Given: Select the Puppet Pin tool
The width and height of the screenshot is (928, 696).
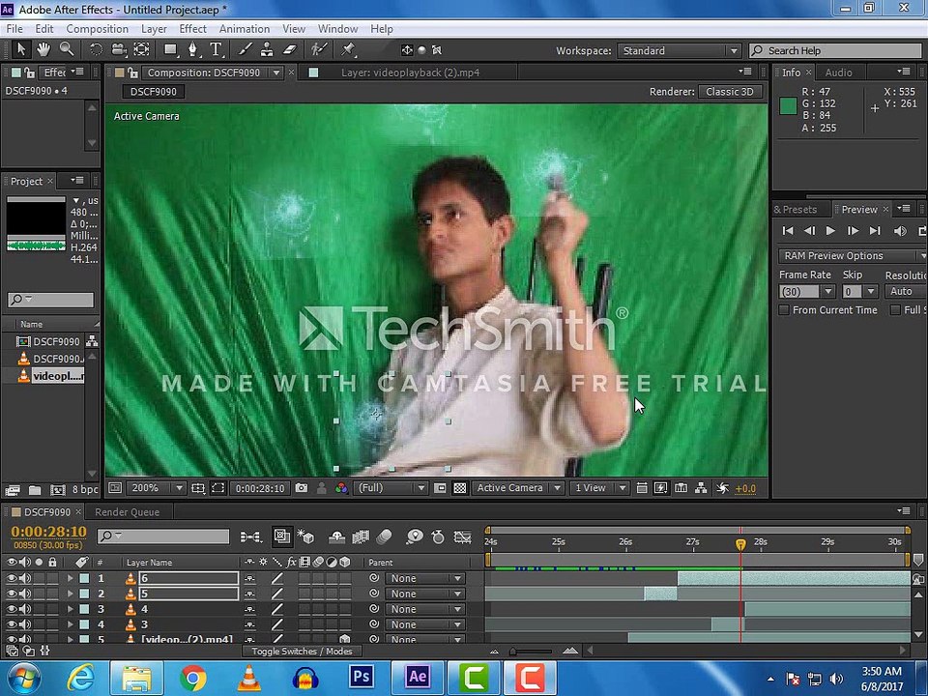Looking at the screenshot, I should pos(348,49).
